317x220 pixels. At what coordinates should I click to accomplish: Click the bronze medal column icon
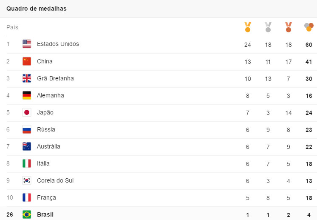tap(289, 27)
